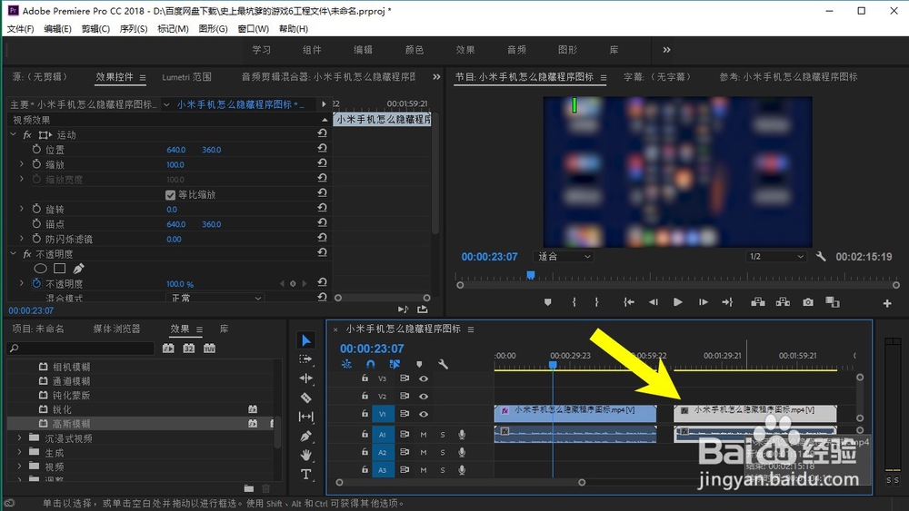This screenshot has height=511, width=909.
Task: Select the 锐化 effect
Action: (x=62, y=409)
